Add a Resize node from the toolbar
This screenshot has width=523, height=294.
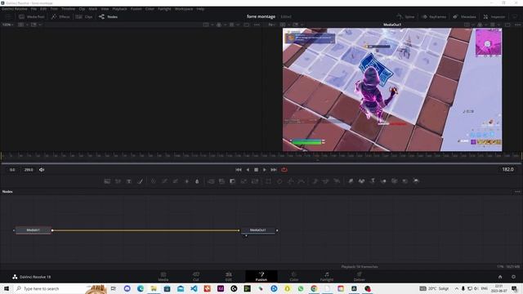pos(244,181)
